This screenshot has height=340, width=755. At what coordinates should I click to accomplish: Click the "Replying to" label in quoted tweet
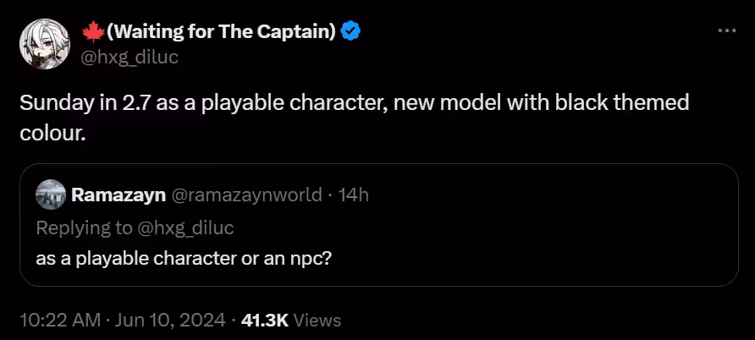[84, 227]
